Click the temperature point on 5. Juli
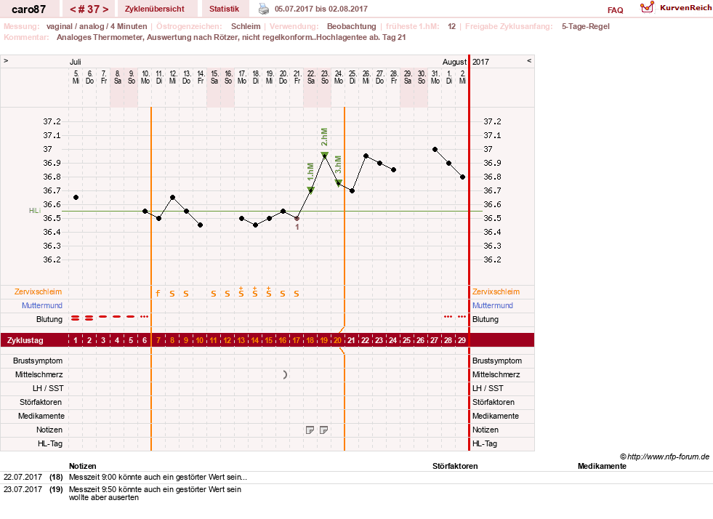Viewport: 713px width, 519px height. [76, 198]
